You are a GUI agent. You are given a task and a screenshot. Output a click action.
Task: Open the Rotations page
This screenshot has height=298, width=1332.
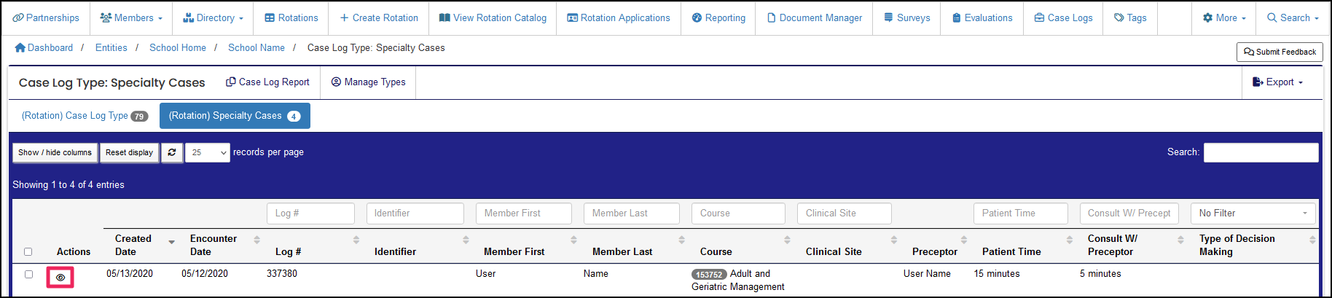click(291, 17)
